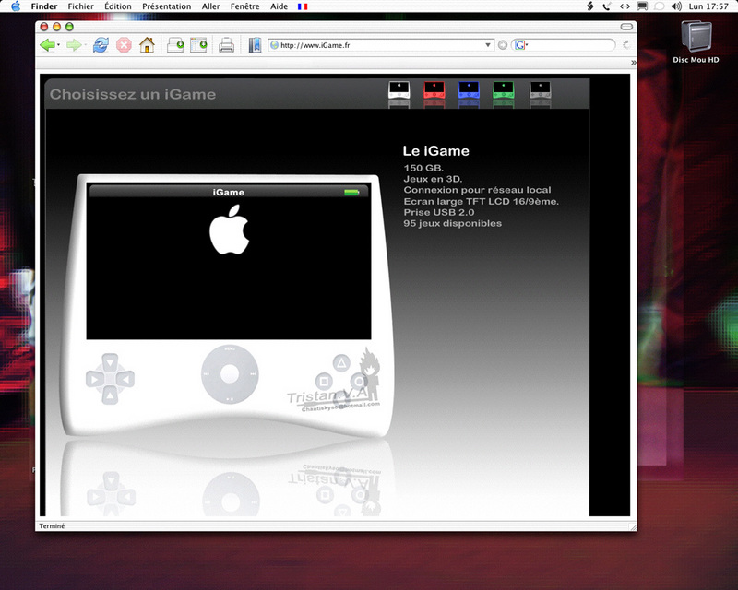Click the "Terminé" status bar text
The height and width of the screenshot is (590, 738).
[x=52, y=526]
